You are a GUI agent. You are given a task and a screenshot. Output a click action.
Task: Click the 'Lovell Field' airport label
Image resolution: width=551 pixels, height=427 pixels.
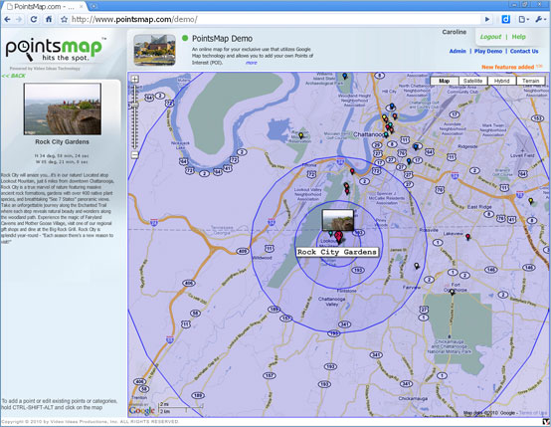coord(522,155)
